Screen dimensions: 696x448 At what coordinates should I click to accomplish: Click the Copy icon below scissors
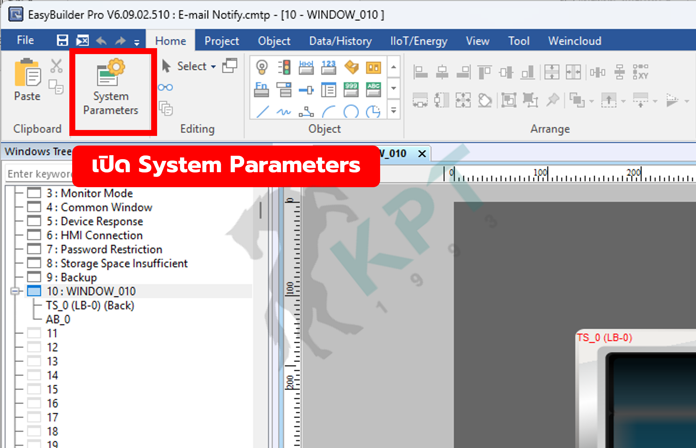click(x=56, y=87)
